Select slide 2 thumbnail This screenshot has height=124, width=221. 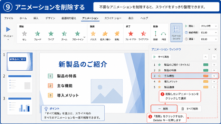pyautogui.click(x=20, y=83)
